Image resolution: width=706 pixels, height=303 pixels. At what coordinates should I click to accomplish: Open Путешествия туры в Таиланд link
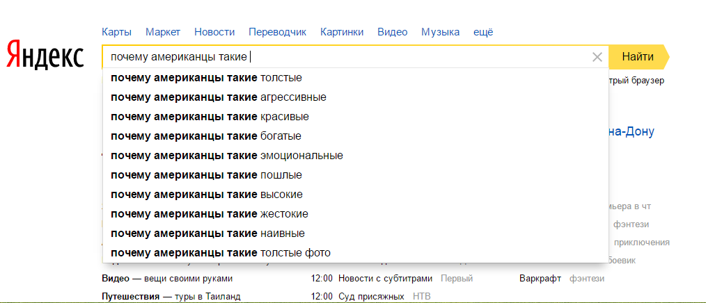click(171, 297)
